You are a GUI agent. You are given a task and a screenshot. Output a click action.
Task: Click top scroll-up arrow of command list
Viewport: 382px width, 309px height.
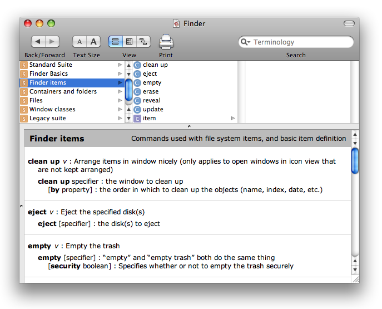128,65
